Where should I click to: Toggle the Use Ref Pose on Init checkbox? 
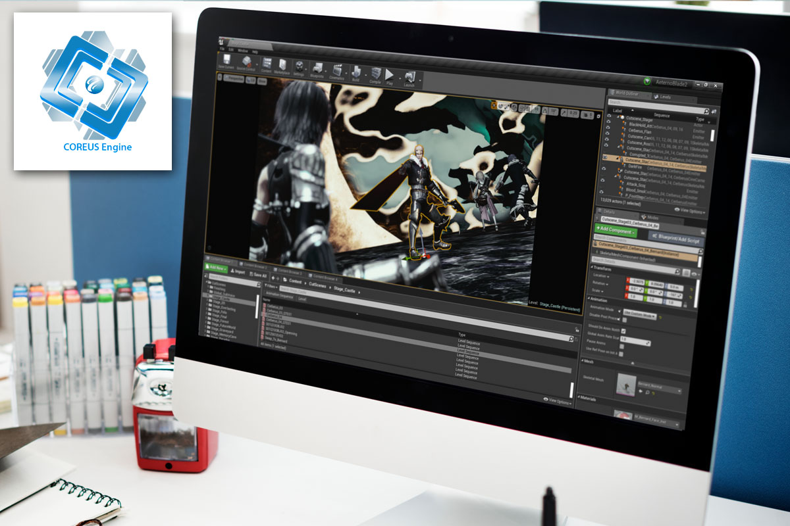[x=621, y=355]
